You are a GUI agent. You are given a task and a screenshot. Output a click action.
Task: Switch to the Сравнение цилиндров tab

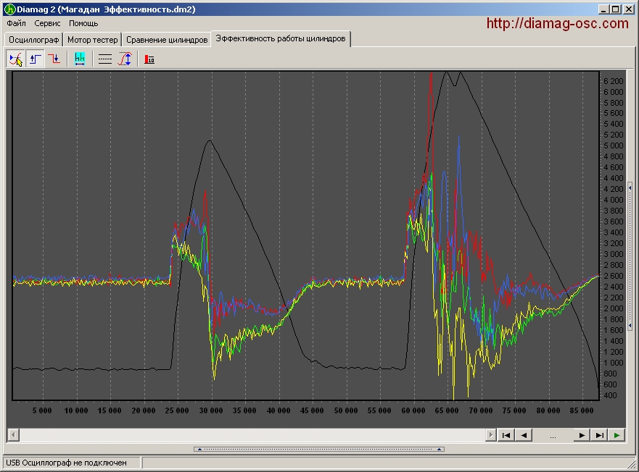tap(167, 40)
